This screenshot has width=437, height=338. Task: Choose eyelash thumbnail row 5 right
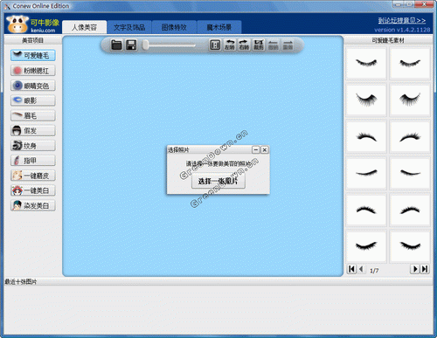pyautogui.click(x=410, y=210)
